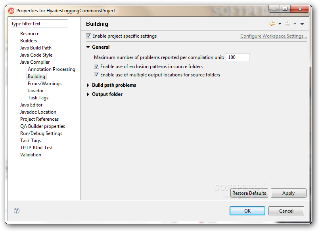Click the Eclipse application icon in title bar

click(x=11, y=11)
